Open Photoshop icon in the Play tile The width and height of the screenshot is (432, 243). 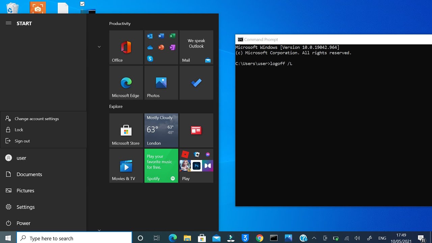196,166
